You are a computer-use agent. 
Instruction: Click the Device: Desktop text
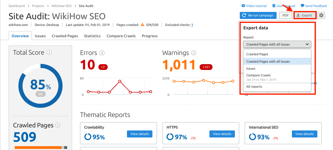click(x=47, y=25)
